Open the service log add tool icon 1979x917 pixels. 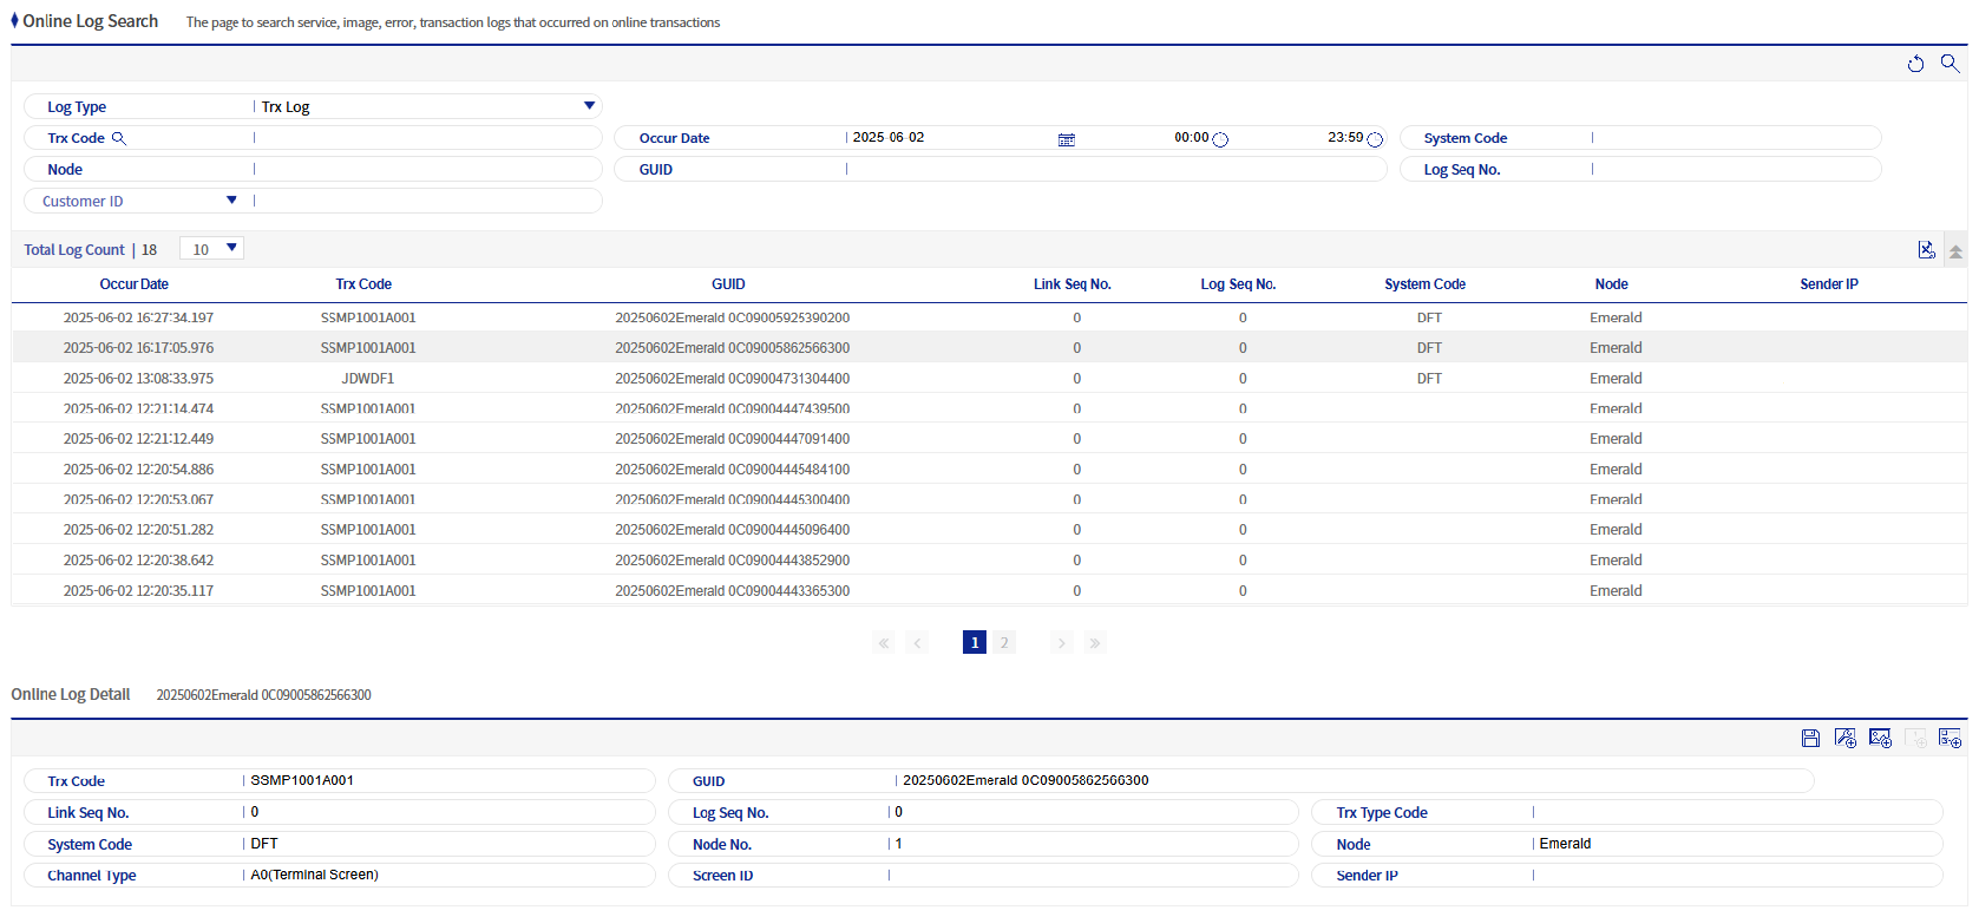tap(1844, 737)
